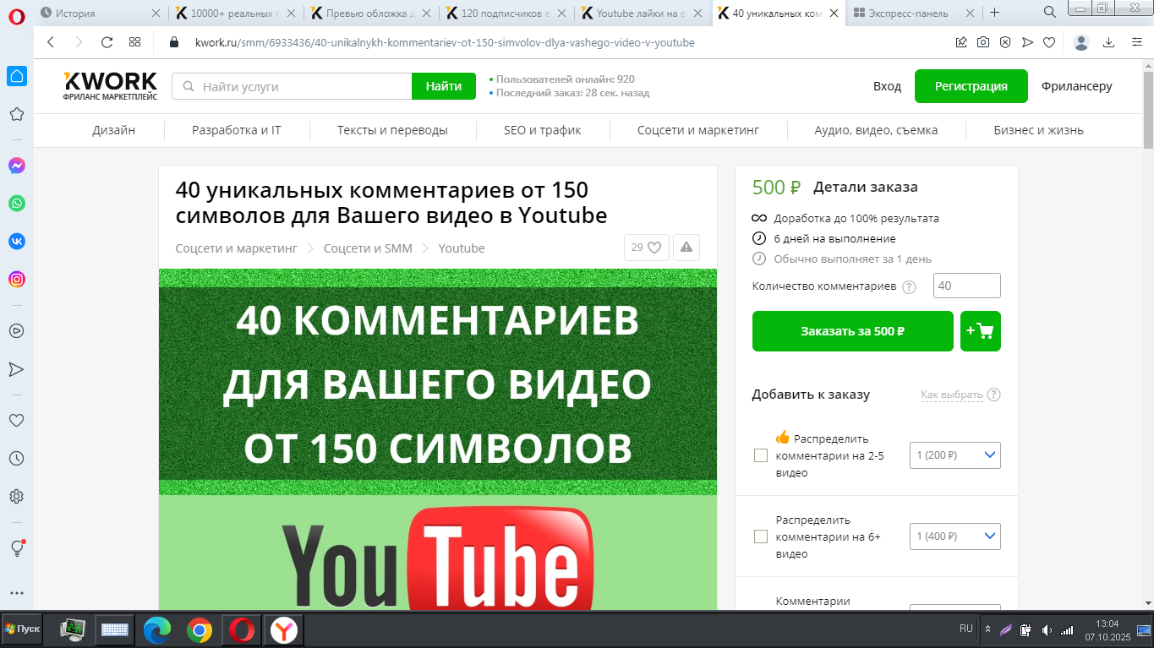Open Facebook Messenger in Opera sidebar

click(x=17, y=166)
